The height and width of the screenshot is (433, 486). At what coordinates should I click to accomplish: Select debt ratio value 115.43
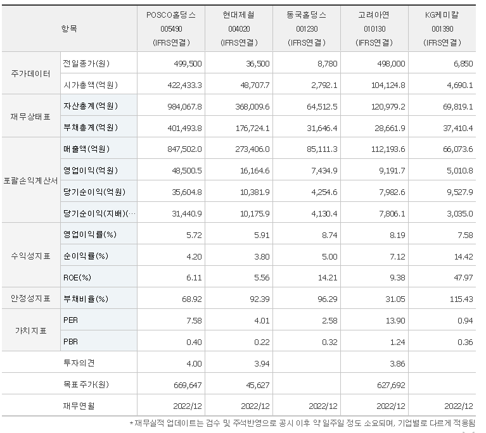tap(461, 299)
